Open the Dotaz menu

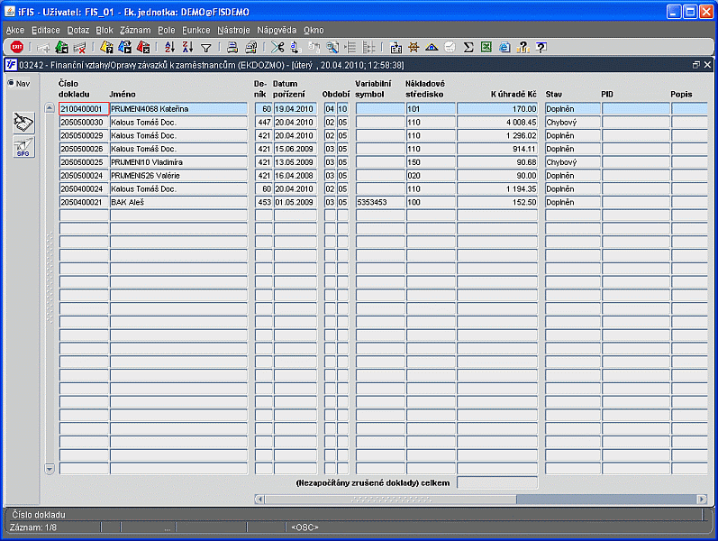78,31
